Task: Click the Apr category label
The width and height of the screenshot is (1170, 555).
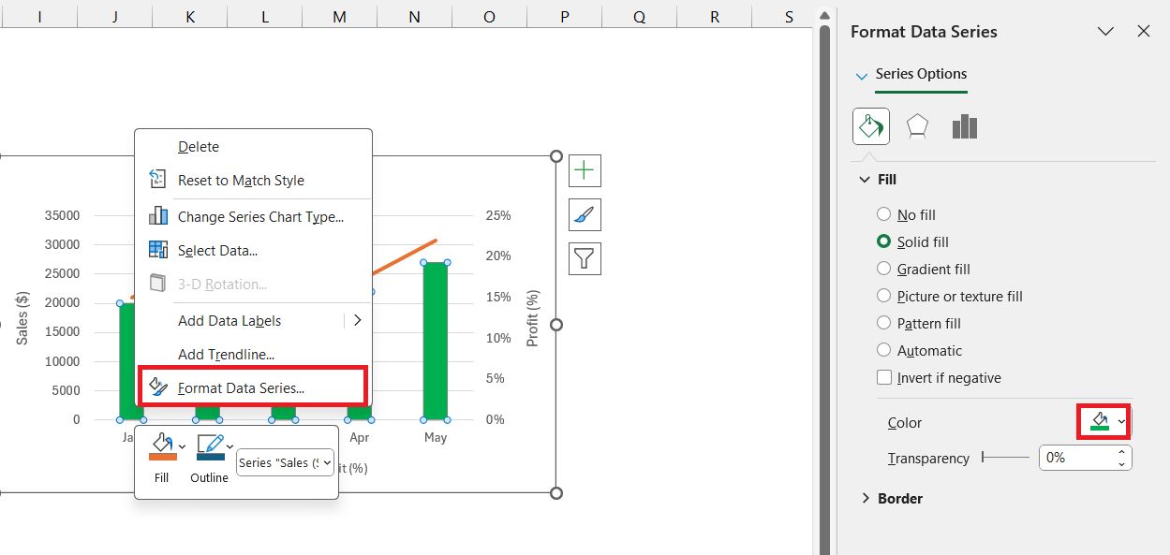Action: [x=360, y=437]
